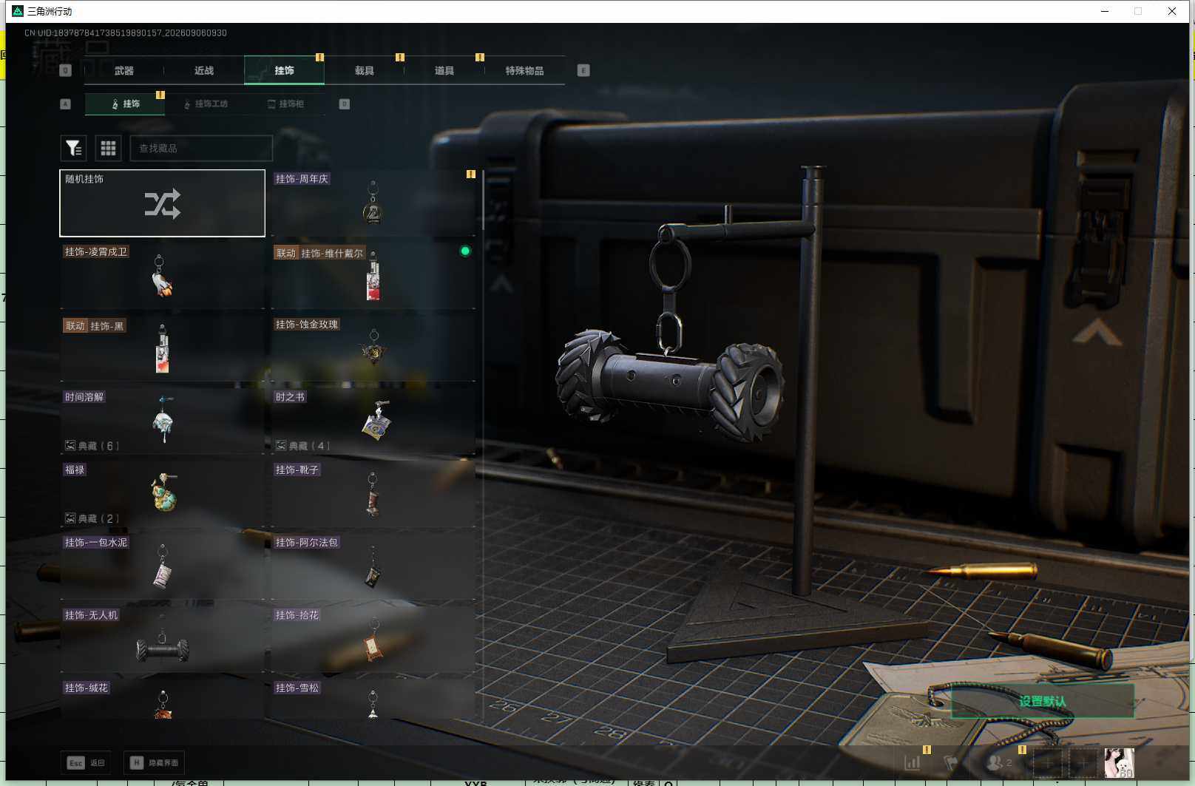Open the 载具 tab
The image size is (1195, 786).
(x=364, y=71)
